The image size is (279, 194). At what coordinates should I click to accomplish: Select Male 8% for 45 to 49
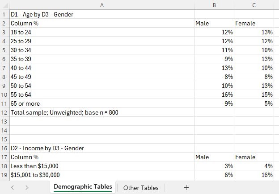click(x=214, y=77)
